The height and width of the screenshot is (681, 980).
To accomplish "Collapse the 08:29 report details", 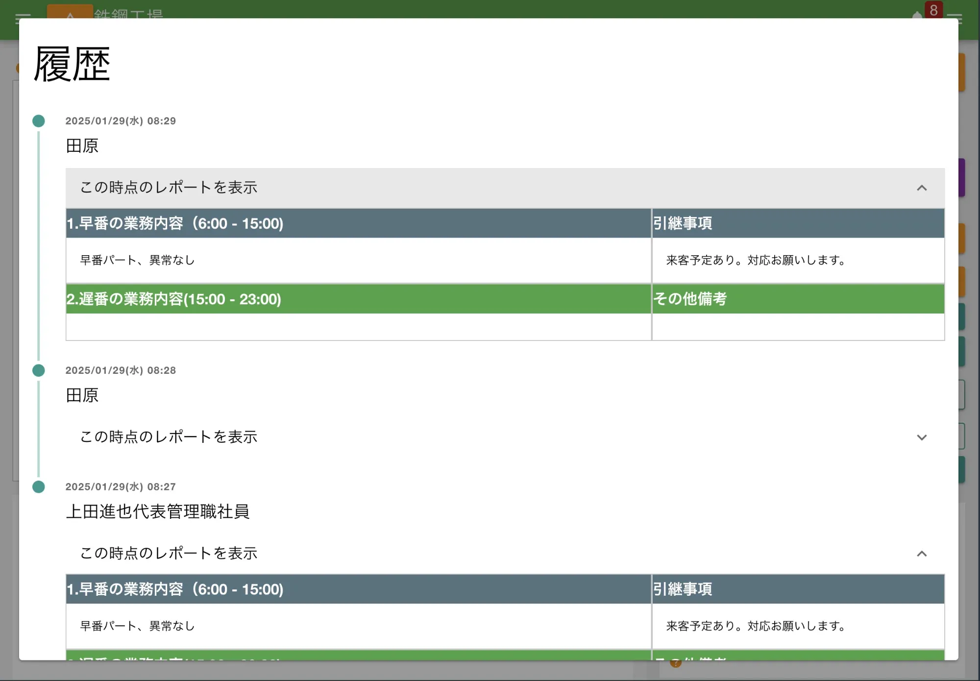I will (x=923, y=188).
